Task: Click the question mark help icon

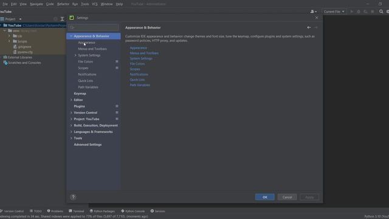Action: coord(73,197)
